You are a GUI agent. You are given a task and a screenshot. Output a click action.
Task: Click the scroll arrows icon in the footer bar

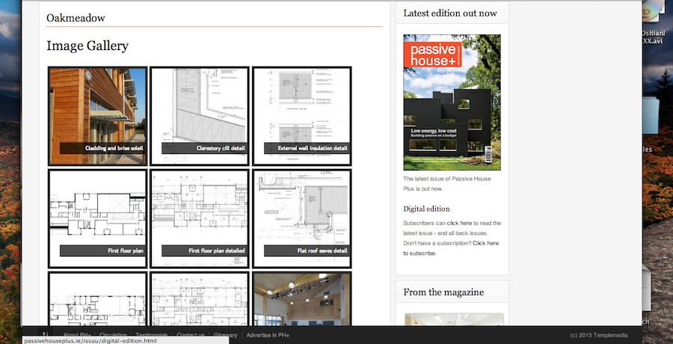(45, 334)
